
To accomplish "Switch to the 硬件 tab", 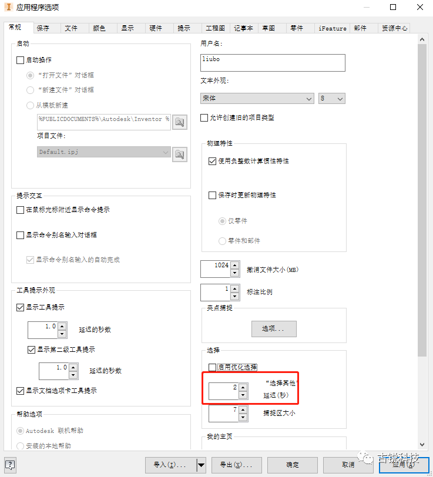I will pos(159,28).
